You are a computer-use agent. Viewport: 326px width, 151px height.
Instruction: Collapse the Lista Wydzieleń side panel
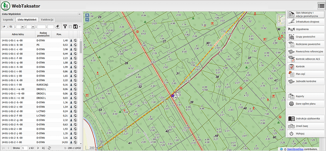pyautogui.click(x=80, y=14)
